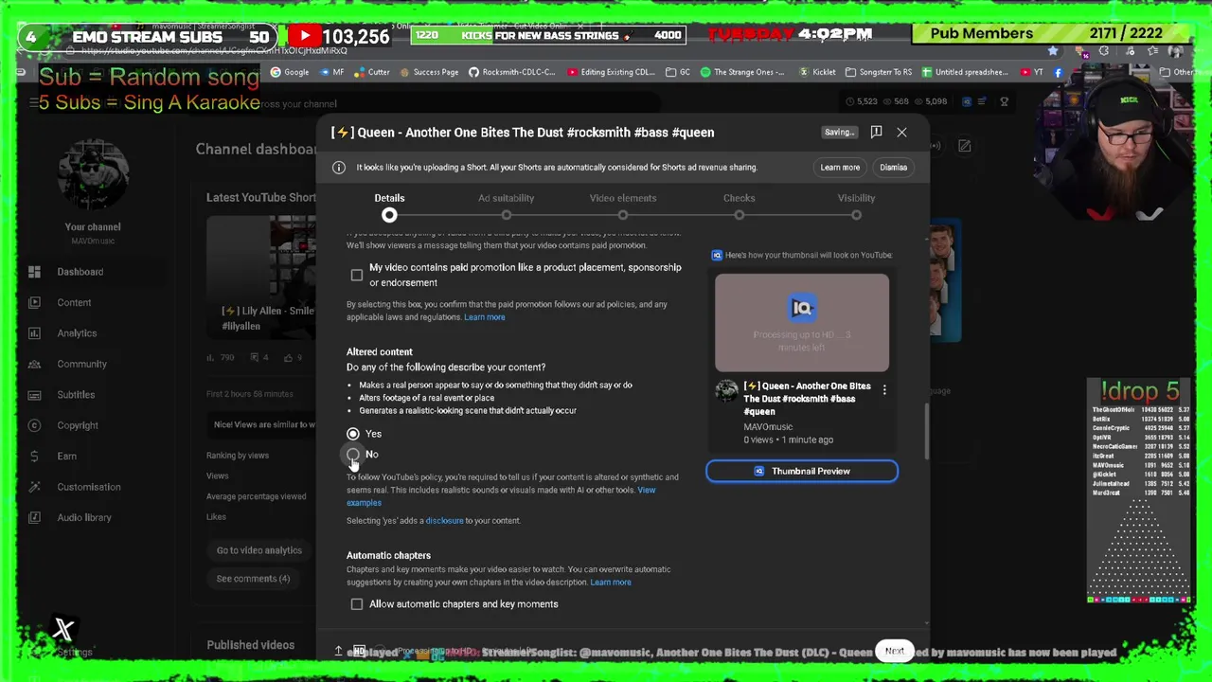Image resolution: width=1212 pixels, height=682 pixels.
Task: Click the Thumbnail Preview button
Action: tap(802, 471)
